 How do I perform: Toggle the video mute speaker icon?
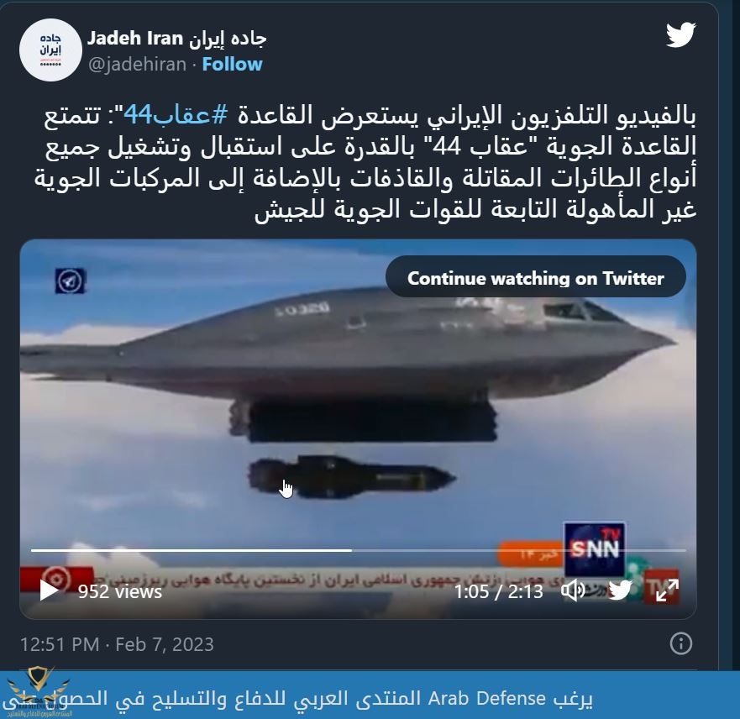coord(573,590)
